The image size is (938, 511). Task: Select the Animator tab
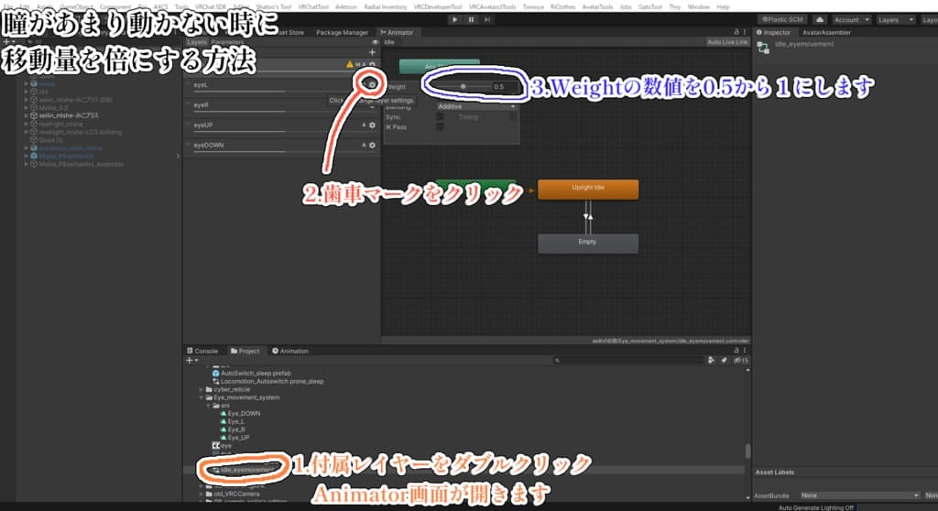click(398, 32)
